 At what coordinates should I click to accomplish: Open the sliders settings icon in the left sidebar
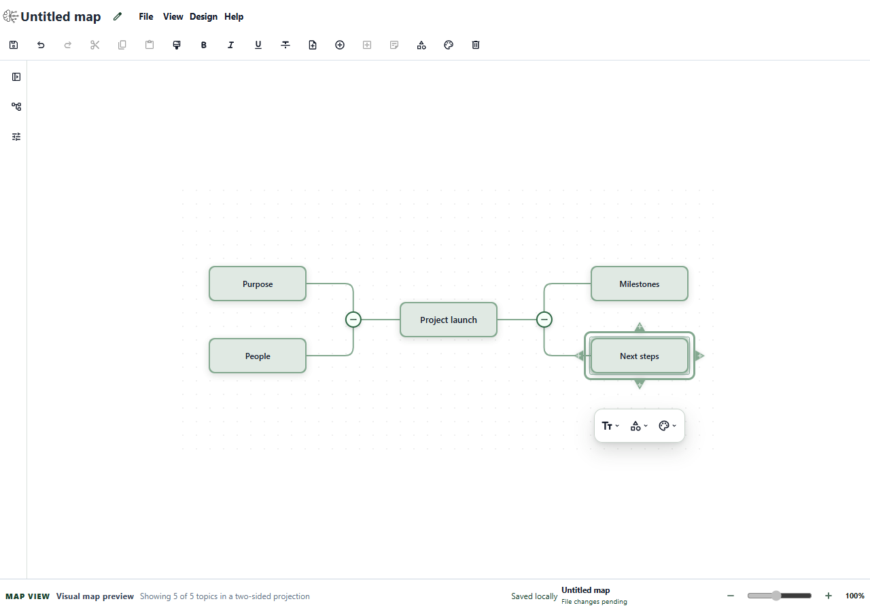coord(16,137)
